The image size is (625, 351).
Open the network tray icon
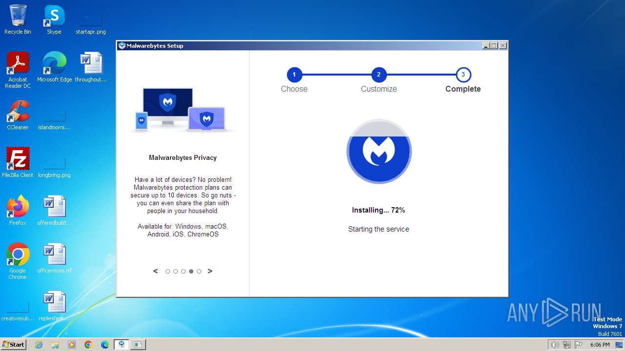[567, 345]
